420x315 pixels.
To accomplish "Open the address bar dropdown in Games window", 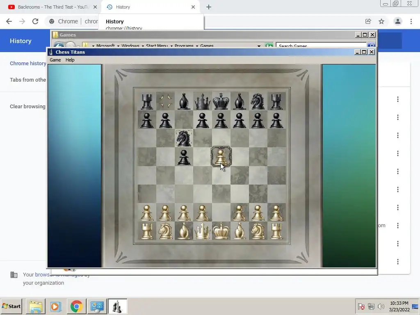I will tap(259, 46).
